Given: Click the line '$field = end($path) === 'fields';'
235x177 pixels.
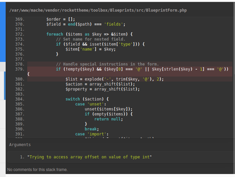Looking at the screenshot, I should pos(86,24).
